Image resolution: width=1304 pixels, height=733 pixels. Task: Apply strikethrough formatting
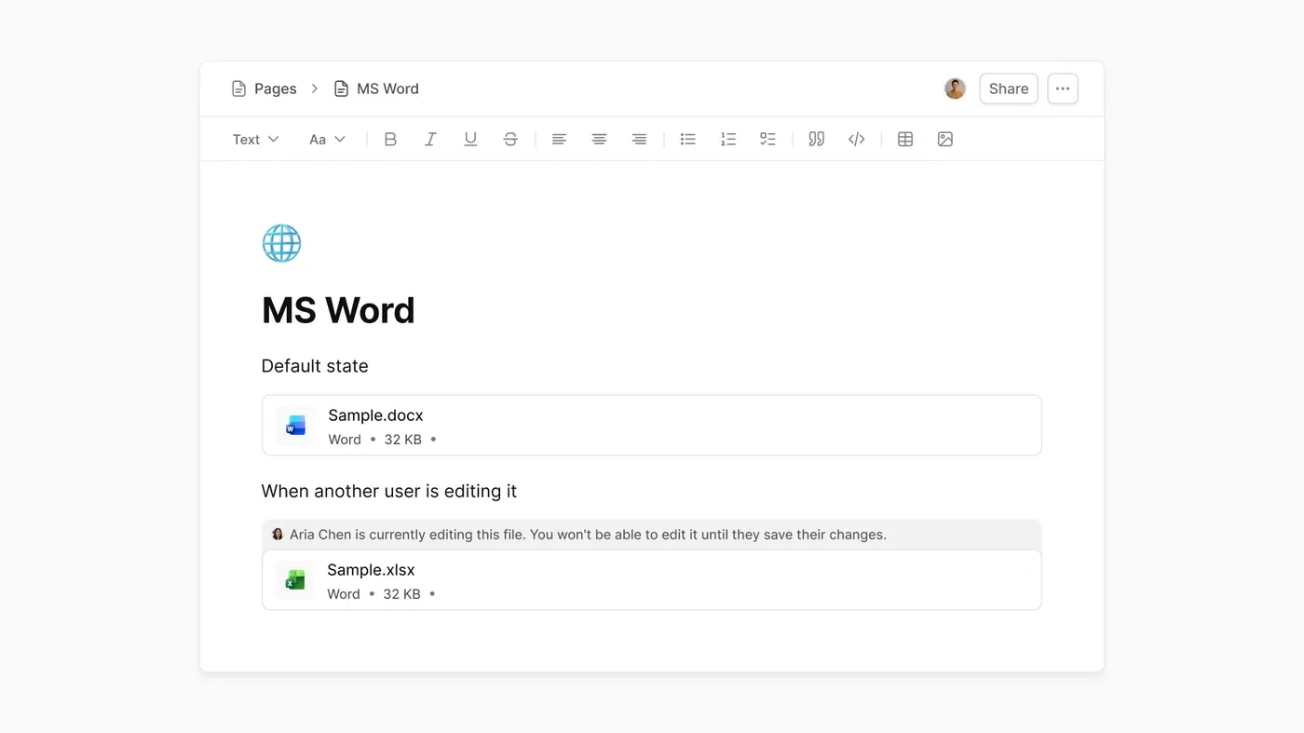[510, 139]
